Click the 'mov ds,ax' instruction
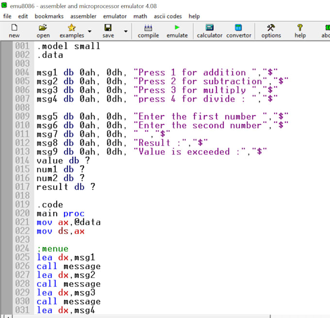This screenshot has height=318, width=330. (61, 231)
